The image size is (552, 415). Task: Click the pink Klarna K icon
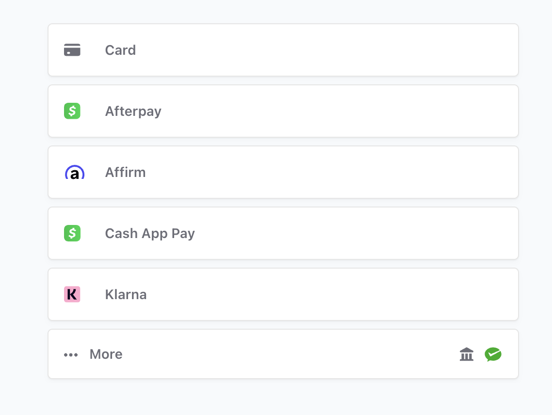(x=72, y=294)
